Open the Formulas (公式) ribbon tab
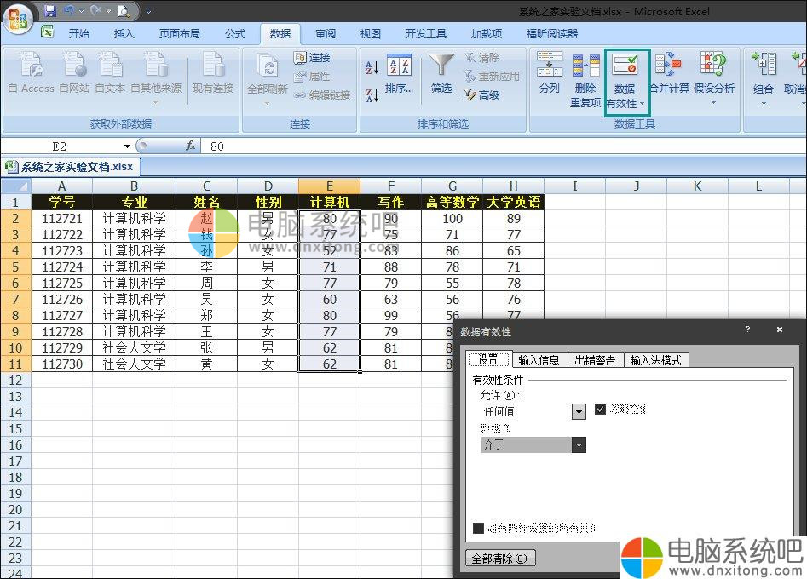This screenshot has width=807, height=579. [x=235, y=34]
